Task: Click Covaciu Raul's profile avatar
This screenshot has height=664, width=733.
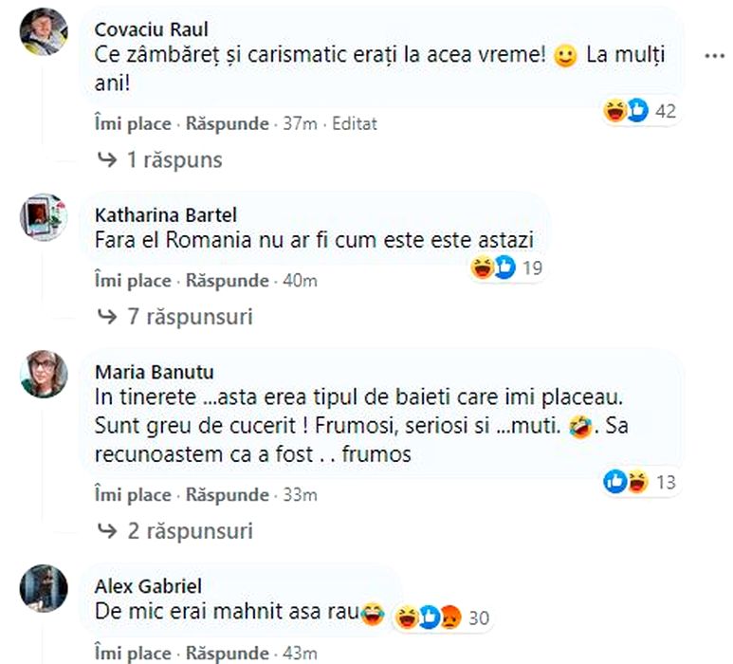Action: pyautogui.click(x=44, y=33)
